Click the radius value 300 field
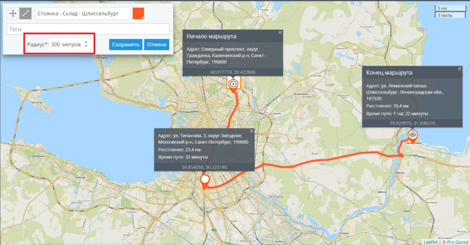The image size is (470, 245). (x=56, y=44)
